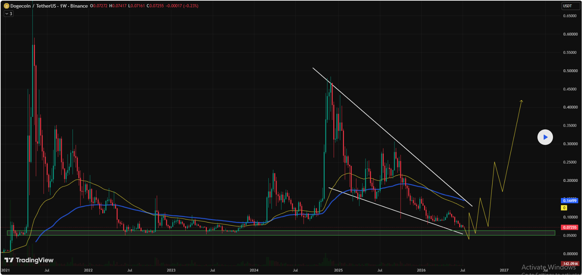The width and height of the screenshot is (582, 275).
Task: Click the 1W interval in chart title
Action: click(63, 6)
